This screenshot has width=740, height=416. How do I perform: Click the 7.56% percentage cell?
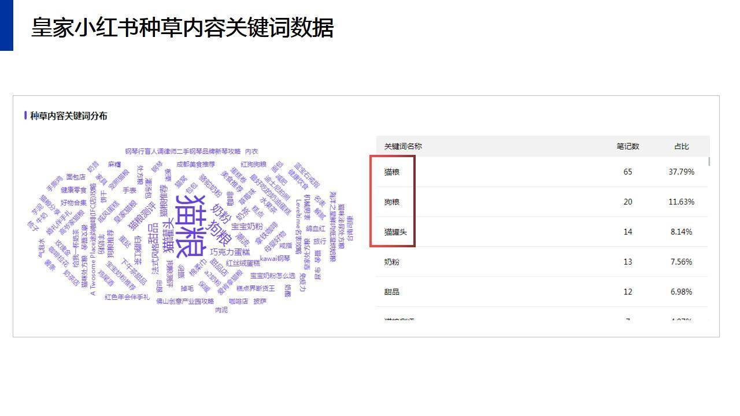(682, 262)
